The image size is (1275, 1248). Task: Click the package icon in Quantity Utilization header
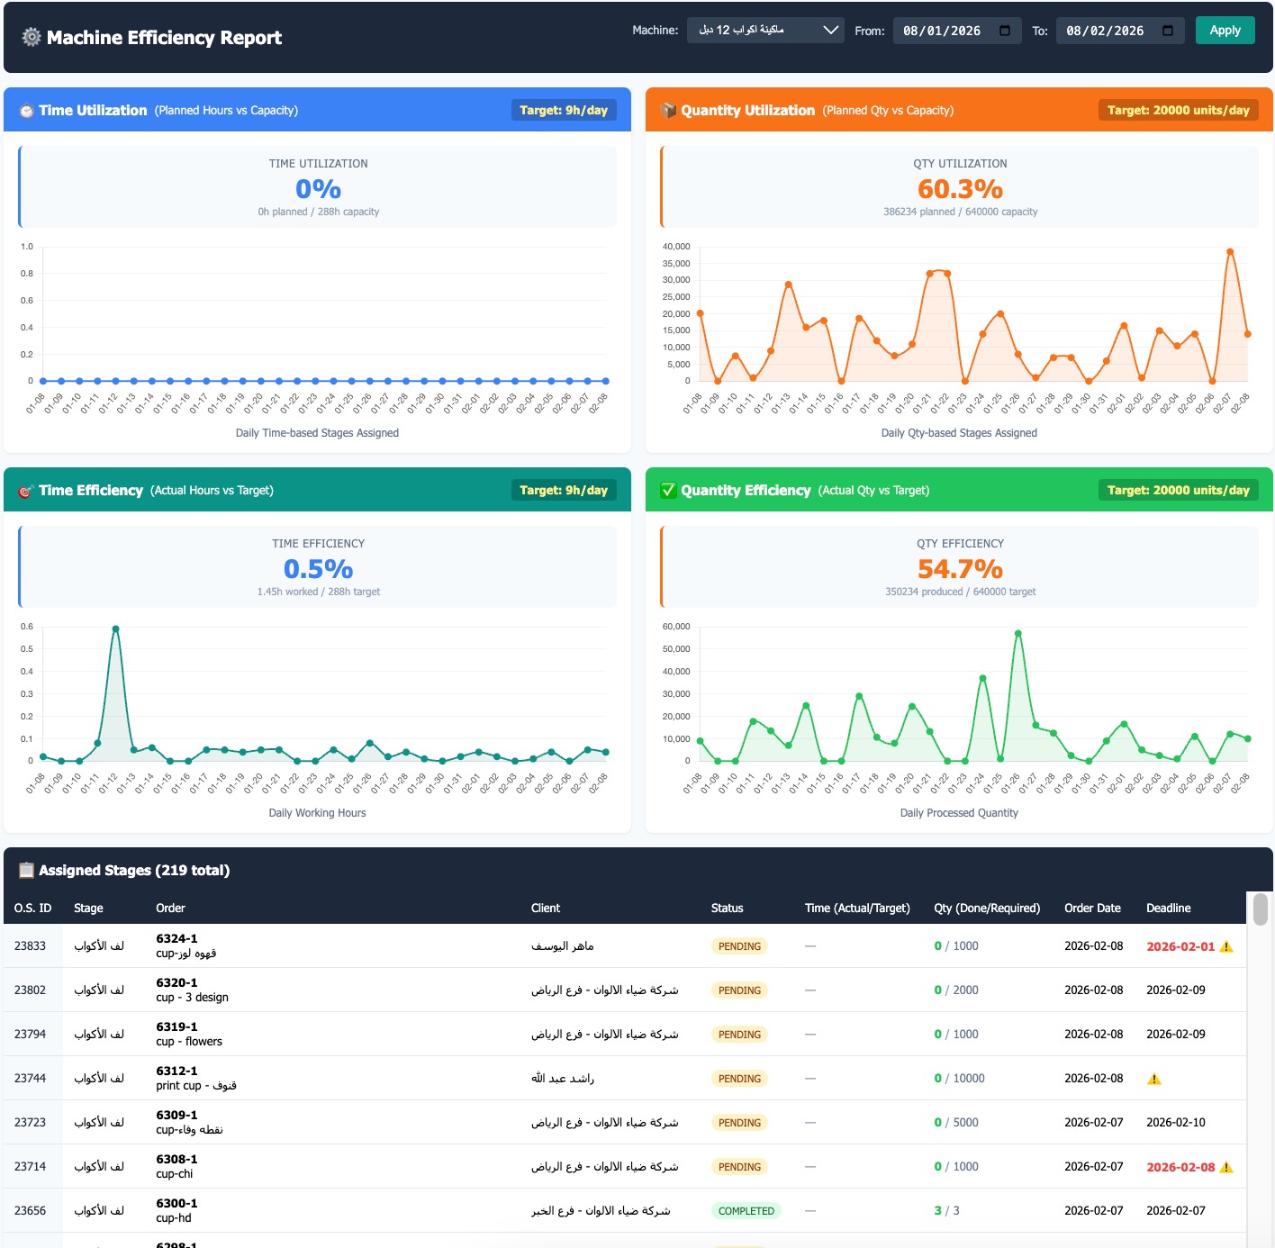coord(668,110)
